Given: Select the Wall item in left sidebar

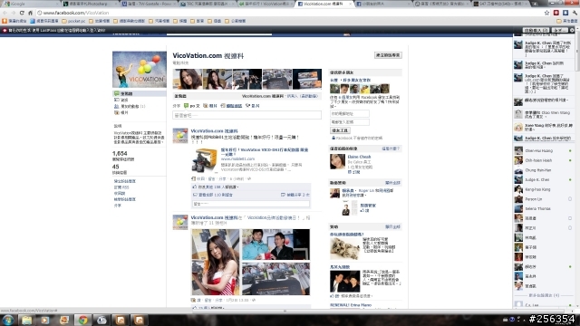Looking at the screenshot, I should 139,93.
